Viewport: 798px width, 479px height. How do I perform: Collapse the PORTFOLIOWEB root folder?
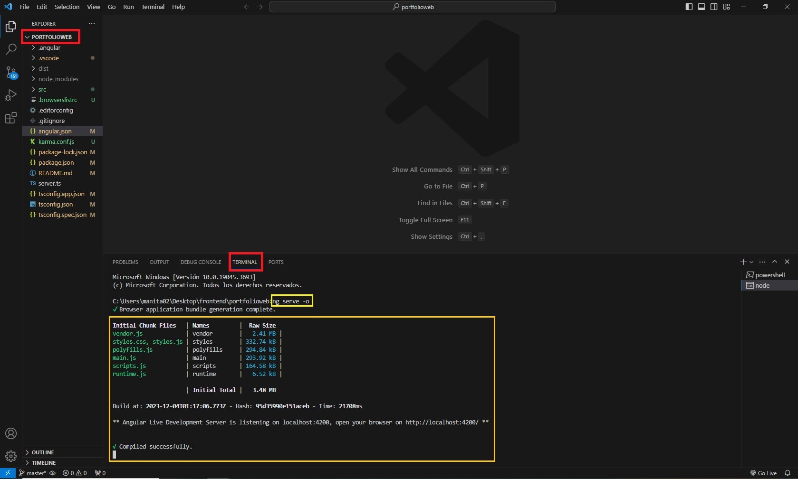[x=51, y=37]
